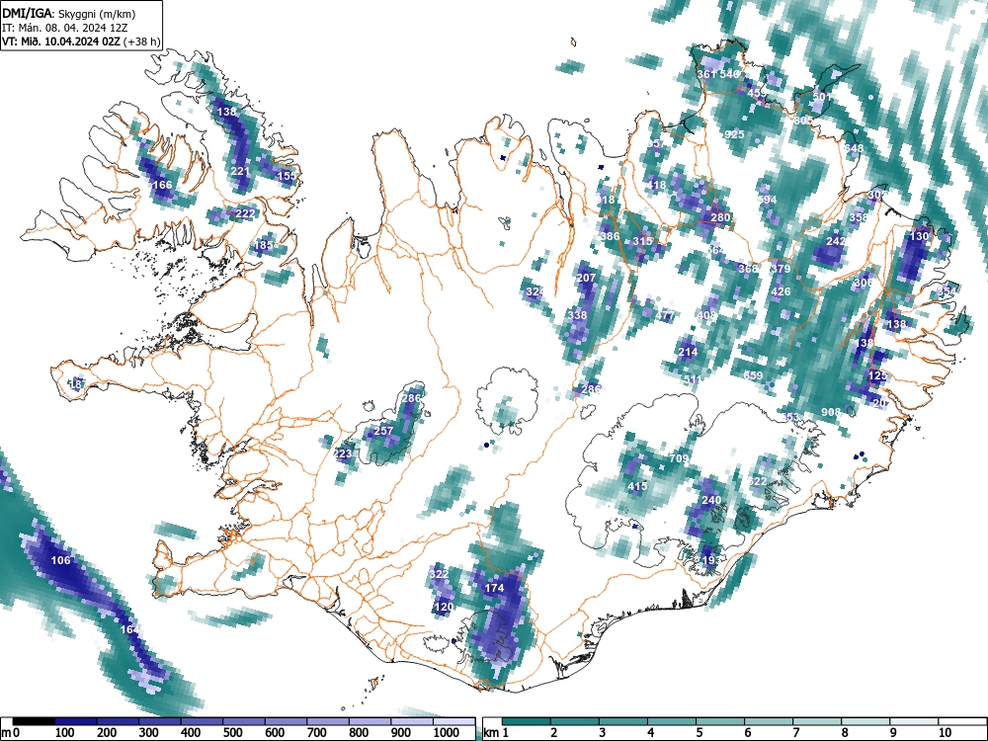Click the visibility value 709
This screenshot has height=741, width=988.
click(679, 458)
